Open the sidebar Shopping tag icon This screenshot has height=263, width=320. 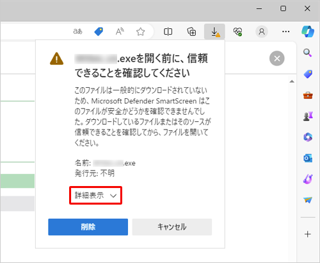coord(308,74)
